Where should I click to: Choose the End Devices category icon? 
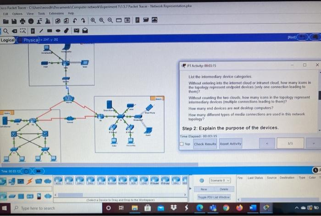point(11,181)
